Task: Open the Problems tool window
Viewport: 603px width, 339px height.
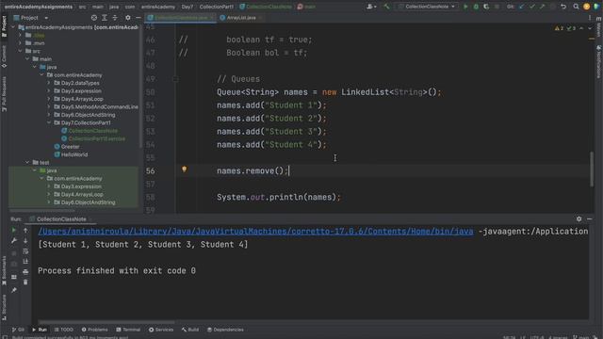Action: pyautogui.click(x=94, y=330)
